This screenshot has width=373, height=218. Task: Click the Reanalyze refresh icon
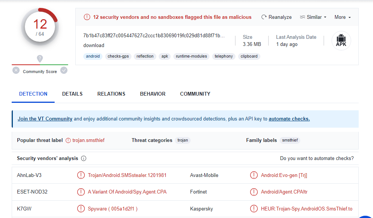click(x=264, y=17)
